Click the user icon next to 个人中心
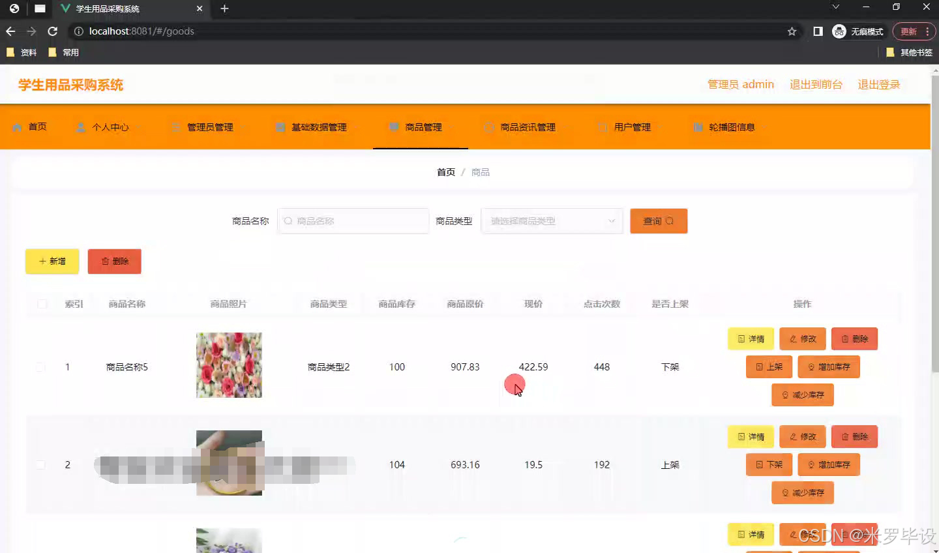The width and height of the screenshot is (939, 553). tap(80, 127)
